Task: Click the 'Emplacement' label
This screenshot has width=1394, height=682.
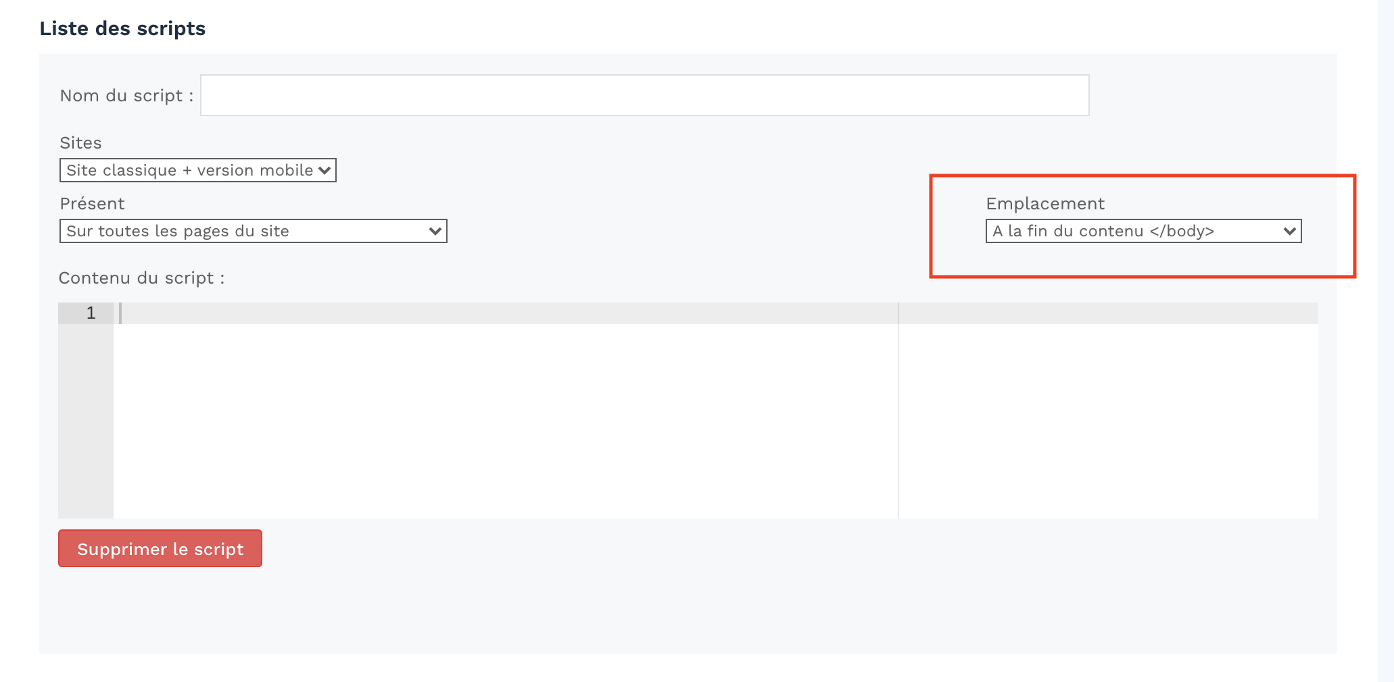Action: [1045, 203]
